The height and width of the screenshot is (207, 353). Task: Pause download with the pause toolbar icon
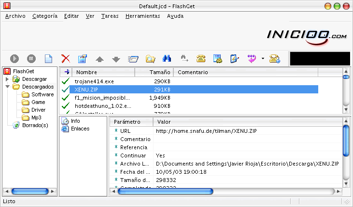(x=31, y=59)
